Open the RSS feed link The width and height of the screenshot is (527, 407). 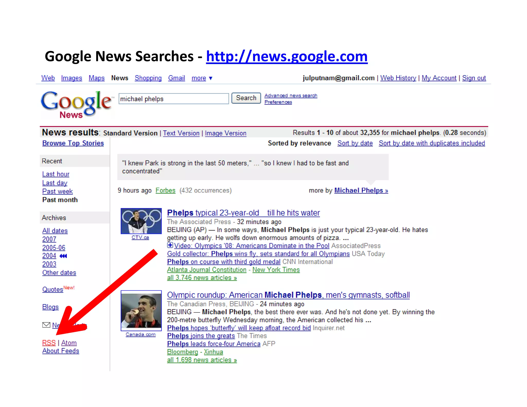pyautogui.click(x=49, y=343)
